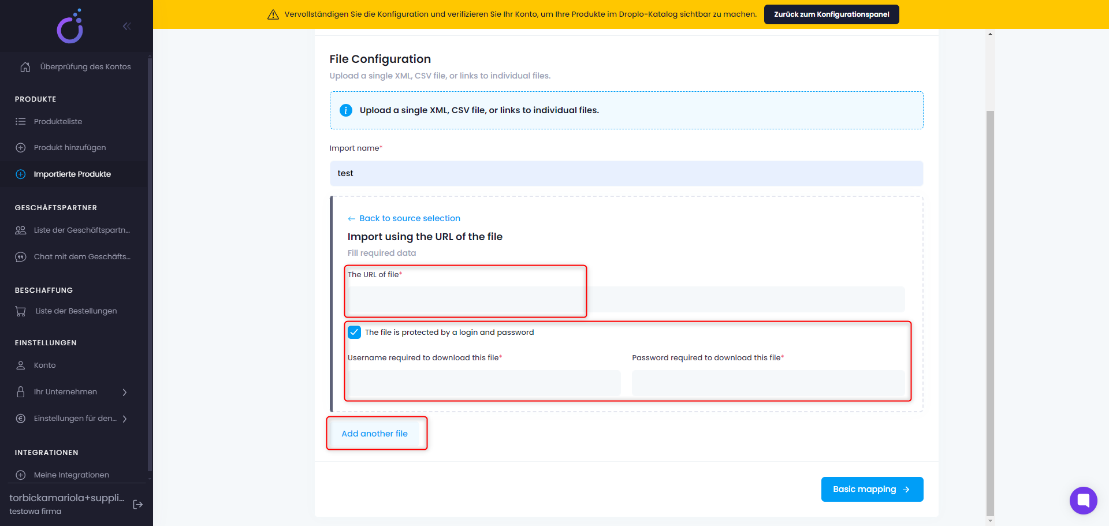Open the Produktliste menu item

[58, 122]
